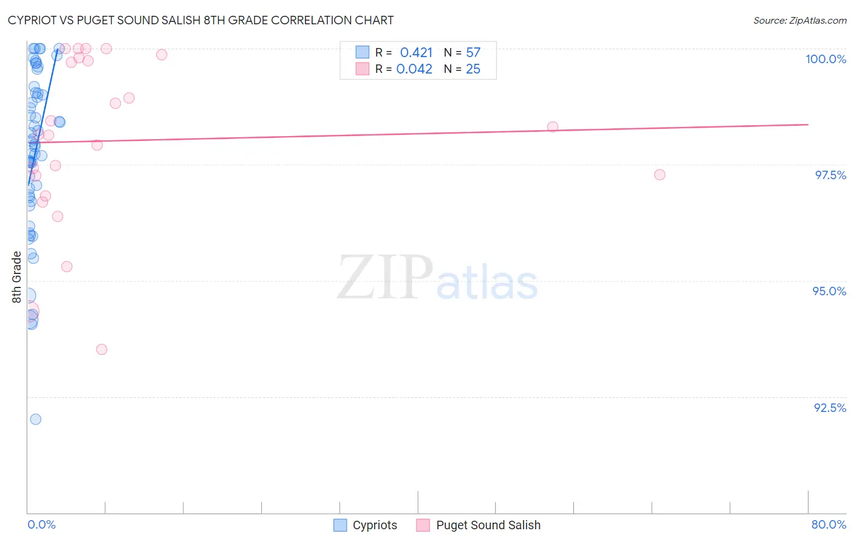Click the Cypriots blue legend swatch at bottom
Screen dimensions: 854x542
pyautogui.click(x=340, y=525)
